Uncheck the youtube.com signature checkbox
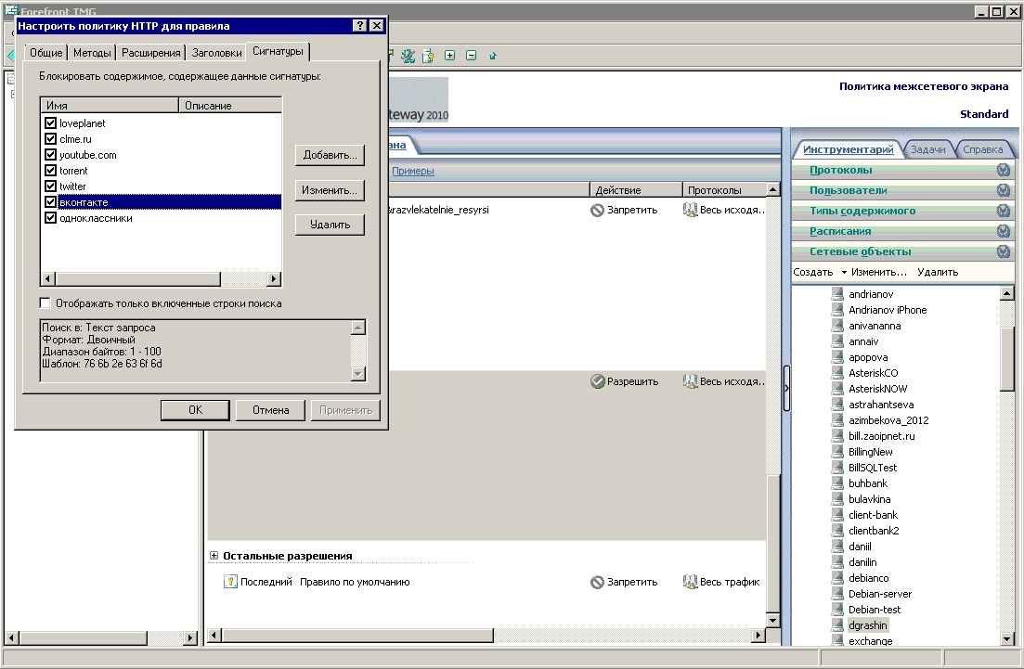 [x=51, y=155]
